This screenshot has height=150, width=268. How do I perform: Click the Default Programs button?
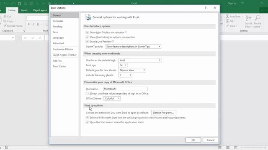[x=164, y=112]
